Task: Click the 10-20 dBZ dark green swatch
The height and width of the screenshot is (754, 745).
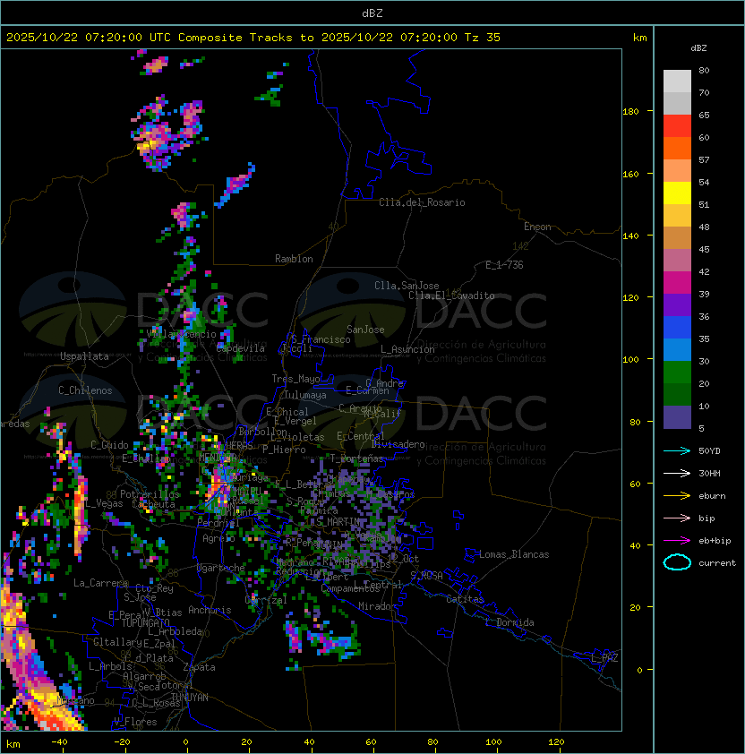Action: 677,395
